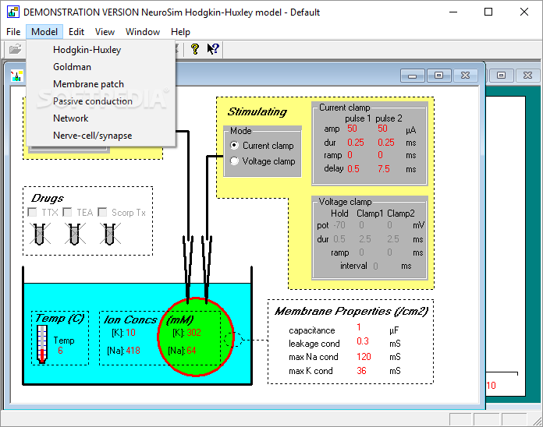Edit max K conductance 36
The height and width of the screenshot is (427, 543).
point(361,371)
